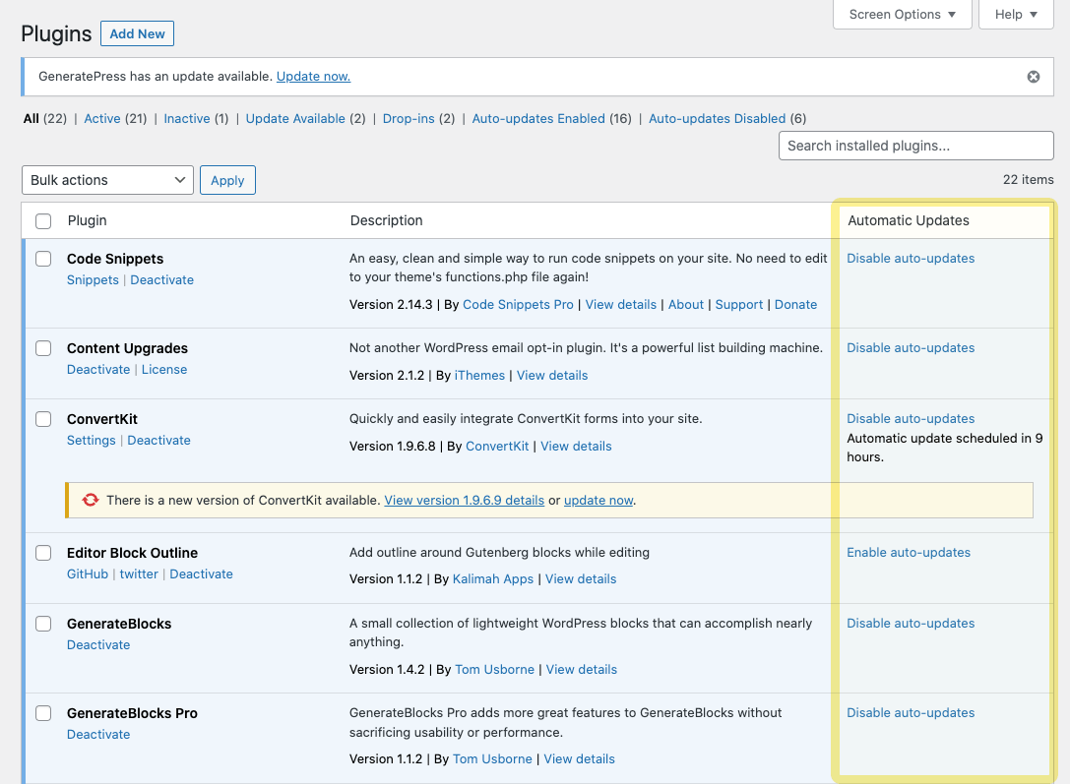Click the search installed plugins field
The width and height of the screenshot is (1070, 784).
915,145
